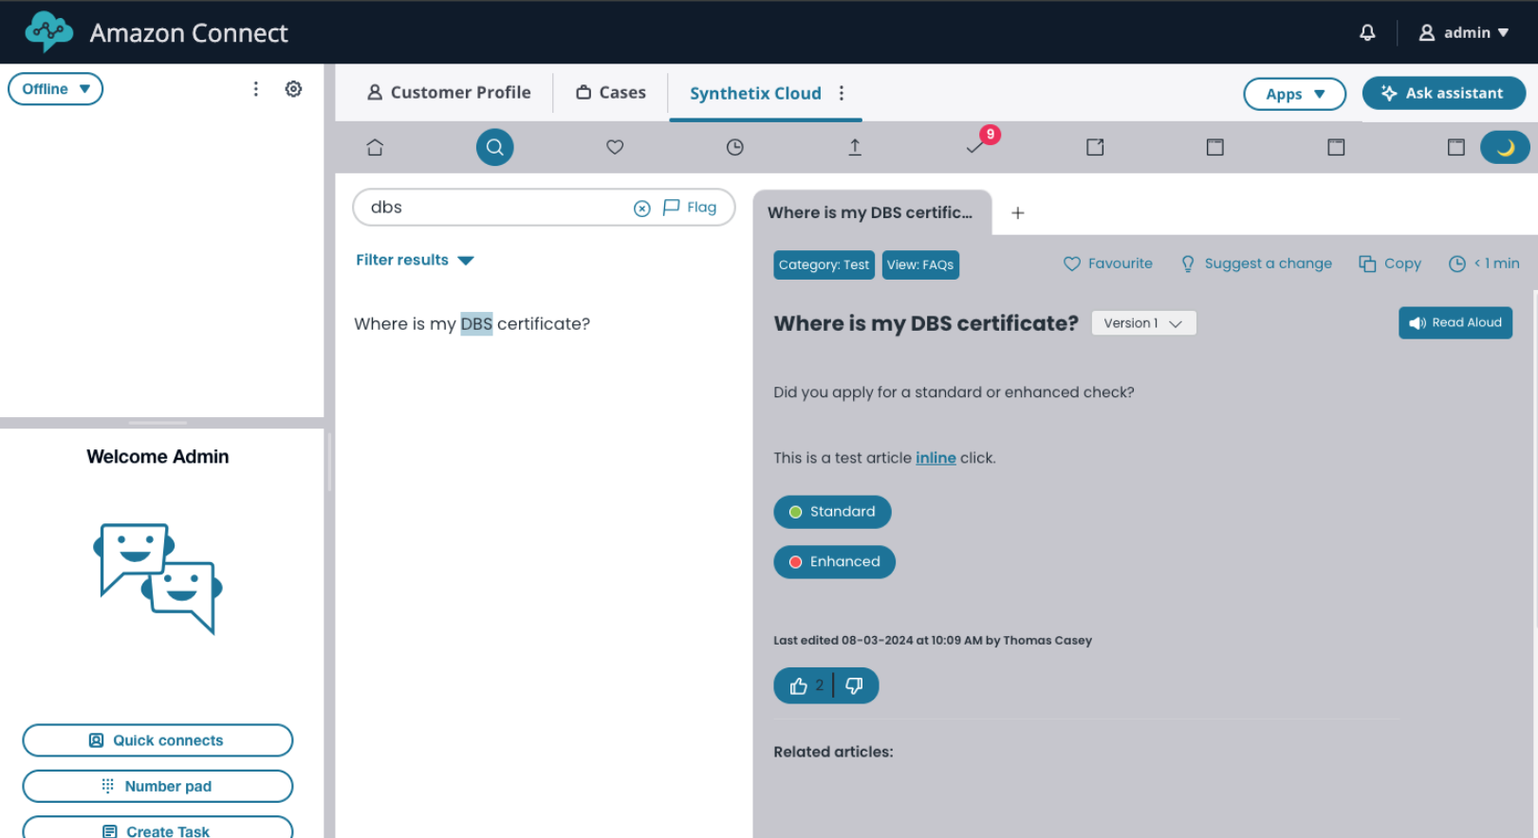Select the search magnifier toolbar icon
The image size is (1538, 838).
click(494, 147)
